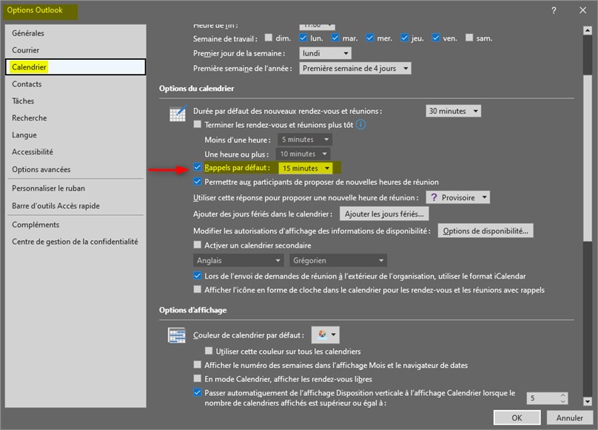Uncheck mar. in the work week
Viewport: 598px width, 430px height.
[335, 38]
